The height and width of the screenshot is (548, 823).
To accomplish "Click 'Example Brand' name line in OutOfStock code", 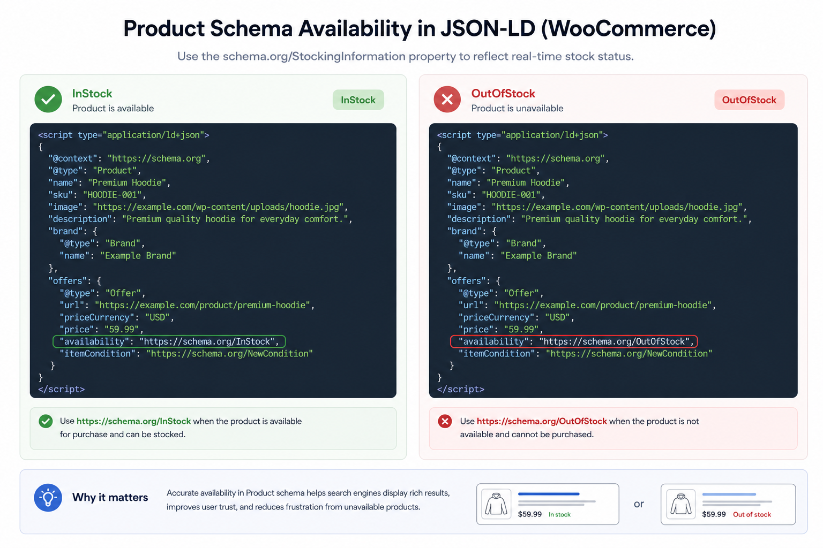I will pyautogui.click(x=518, y=256).
